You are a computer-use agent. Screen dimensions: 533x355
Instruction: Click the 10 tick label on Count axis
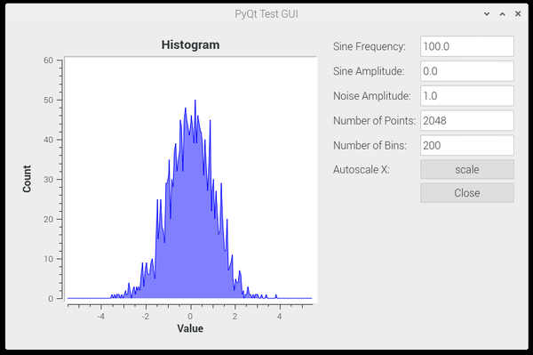49,259
